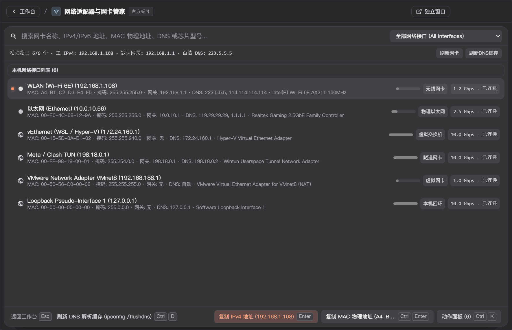Select 以太网 (Ethernet) (10.0.10.56) entry
This screenshot has height=330, width=512.
point(256,112)
